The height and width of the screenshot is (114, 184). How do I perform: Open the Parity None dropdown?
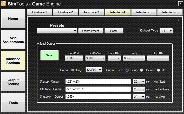click(x=134, y=58)
